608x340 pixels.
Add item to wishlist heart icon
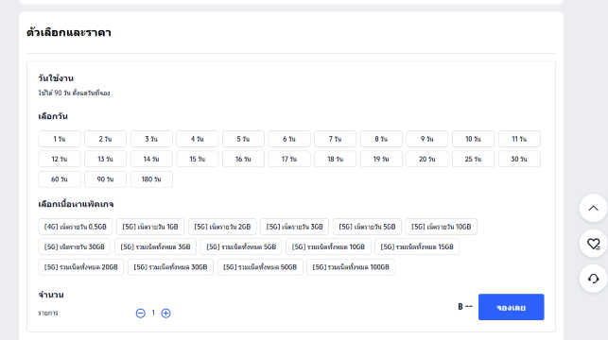tap(593, 244)
